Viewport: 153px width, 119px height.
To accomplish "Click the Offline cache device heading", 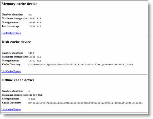I will coord(18,80).
